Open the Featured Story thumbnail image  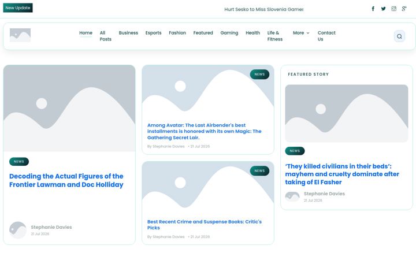click(x=347, y=113)
